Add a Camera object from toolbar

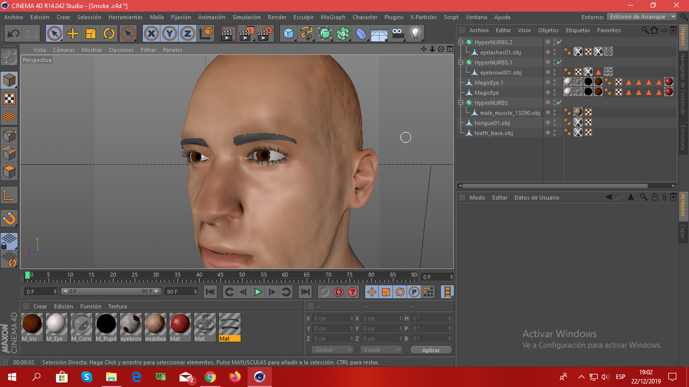click(398, 34)
